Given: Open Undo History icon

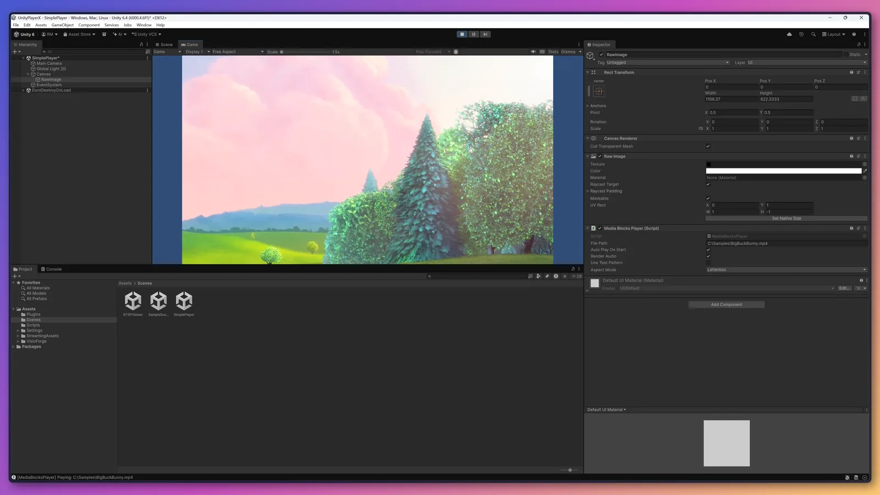Looking at the screenshot, I should click(x=801, y=34).
